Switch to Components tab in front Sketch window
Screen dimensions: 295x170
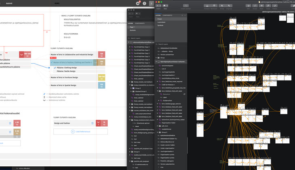coord(167,15)
